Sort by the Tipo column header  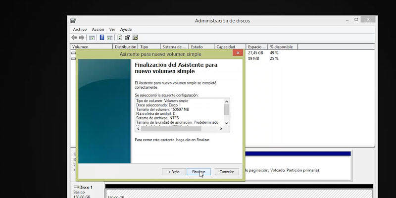click(x=149, y=47)
